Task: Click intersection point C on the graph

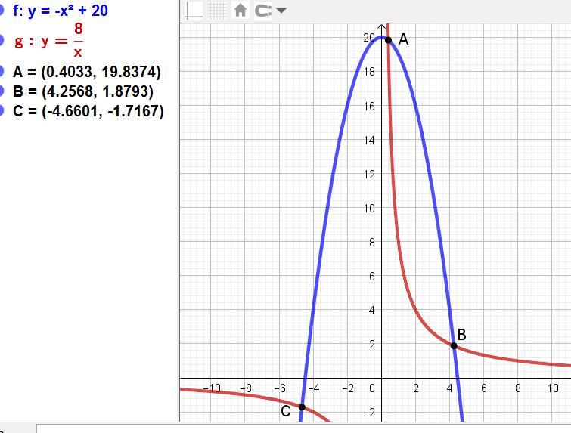Action: (302, 407)
